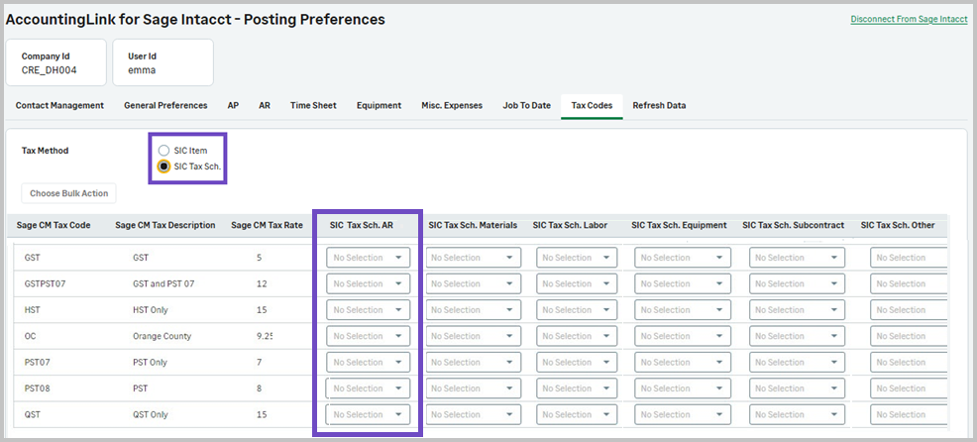Viewport: 977px width, 442px height.
Task: Click the PST Only description cell
Action: tap(151, 362)
